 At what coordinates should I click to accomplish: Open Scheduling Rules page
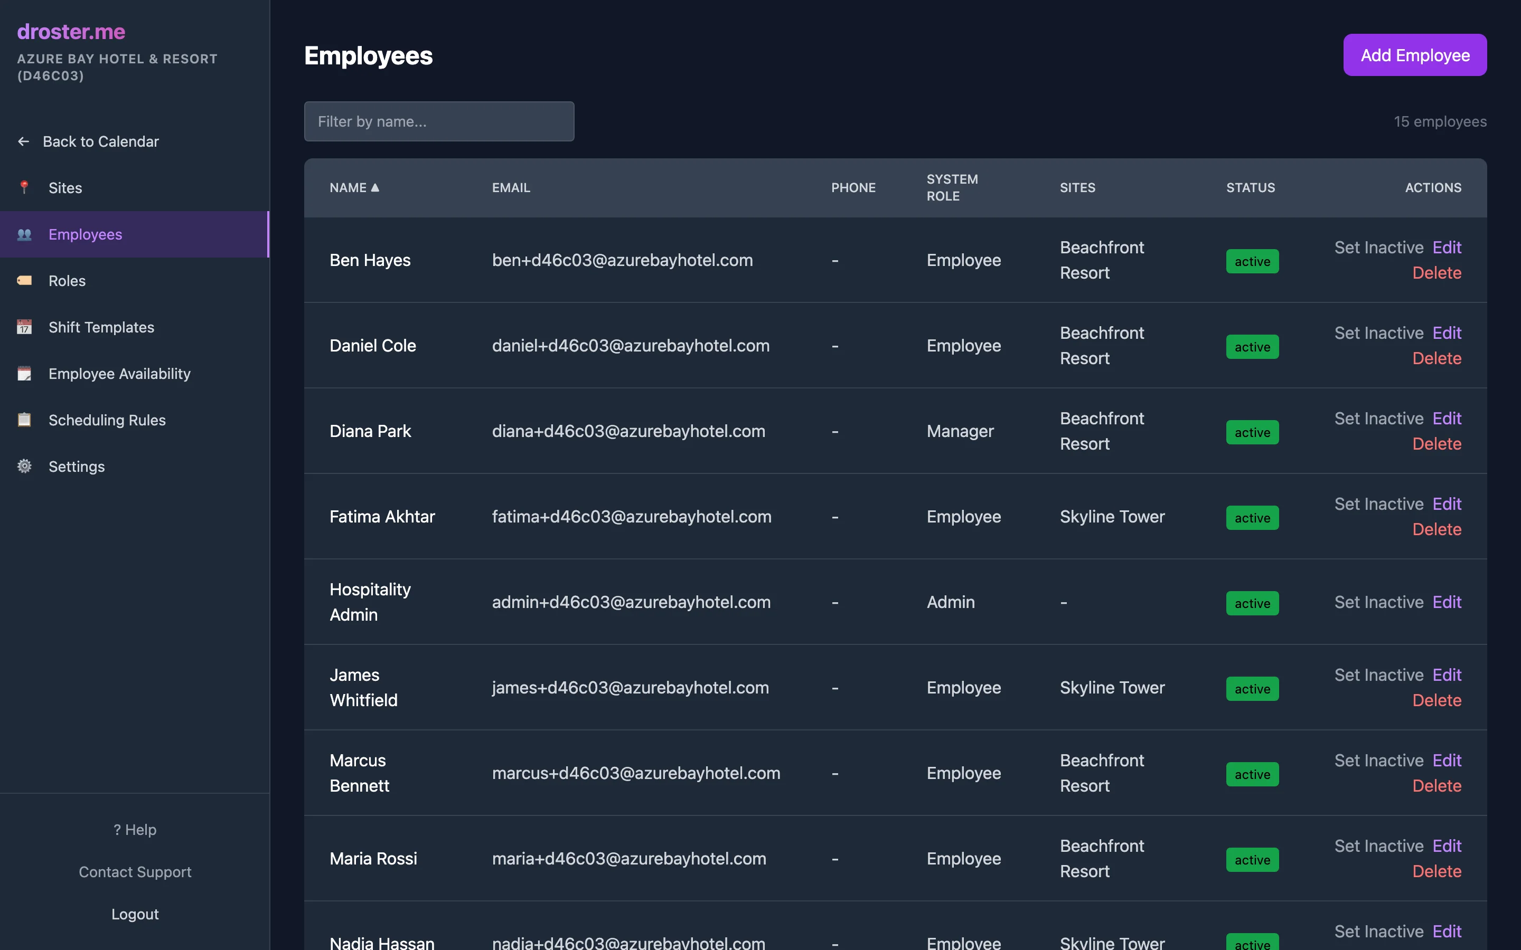pos(135,420)
